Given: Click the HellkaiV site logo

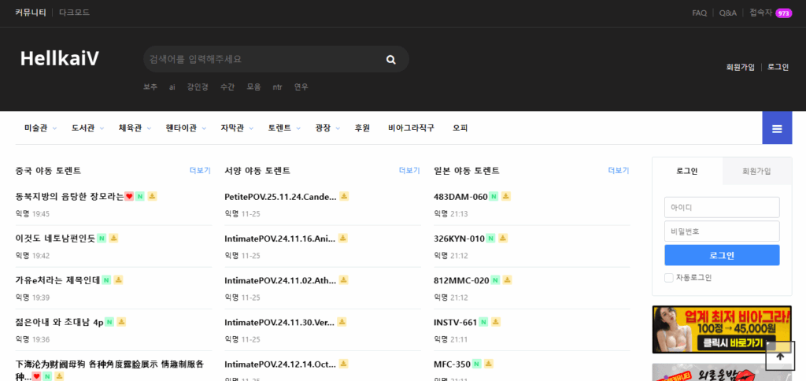Looking at the screenshot, I should pyautogui.click(x=60, y=58).
